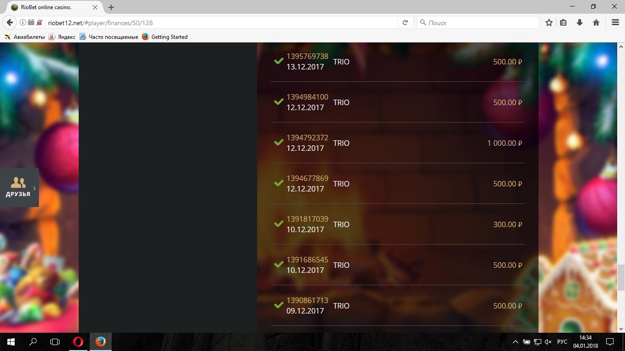Viewport: 625px width, 351px height.
Task: Show hidden system tray icons chevron
Action: click(516, 342)
